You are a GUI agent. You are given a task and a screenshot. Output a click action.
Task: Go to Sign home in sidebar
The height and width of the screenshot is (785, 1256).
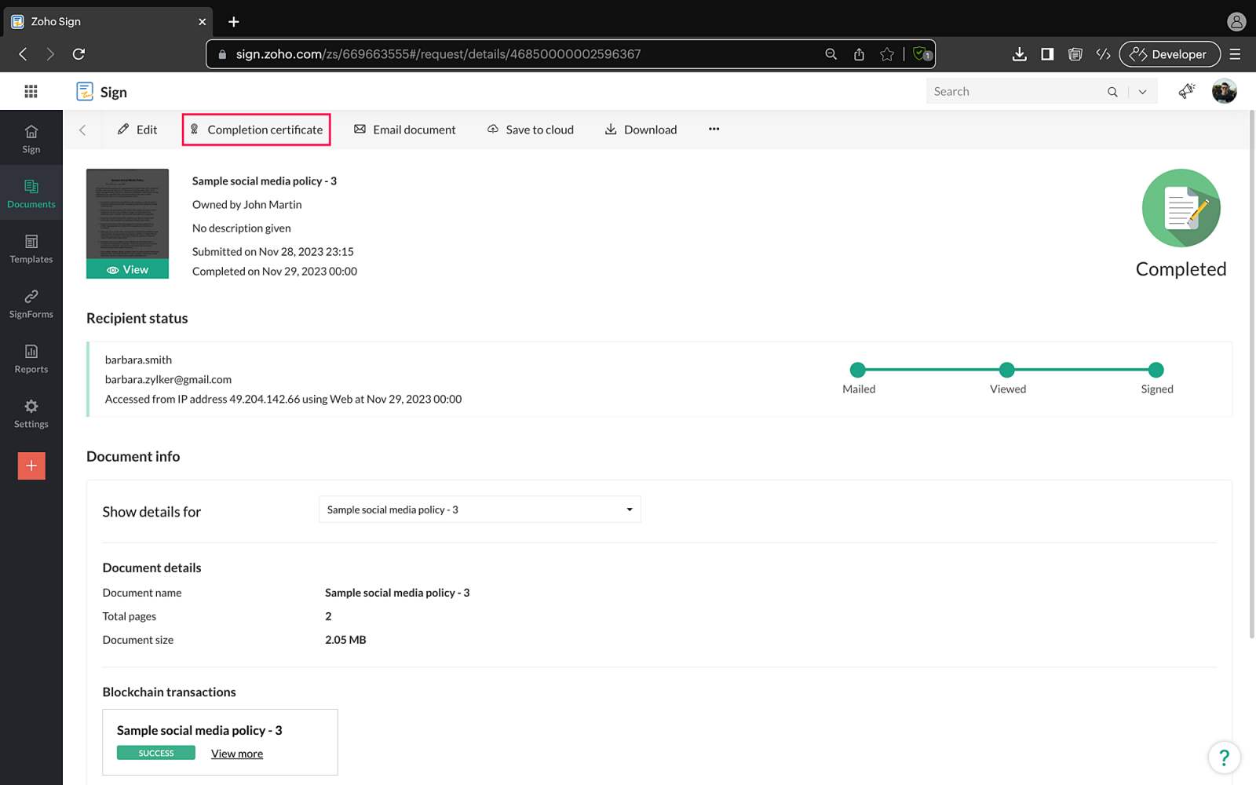point(31,138)
